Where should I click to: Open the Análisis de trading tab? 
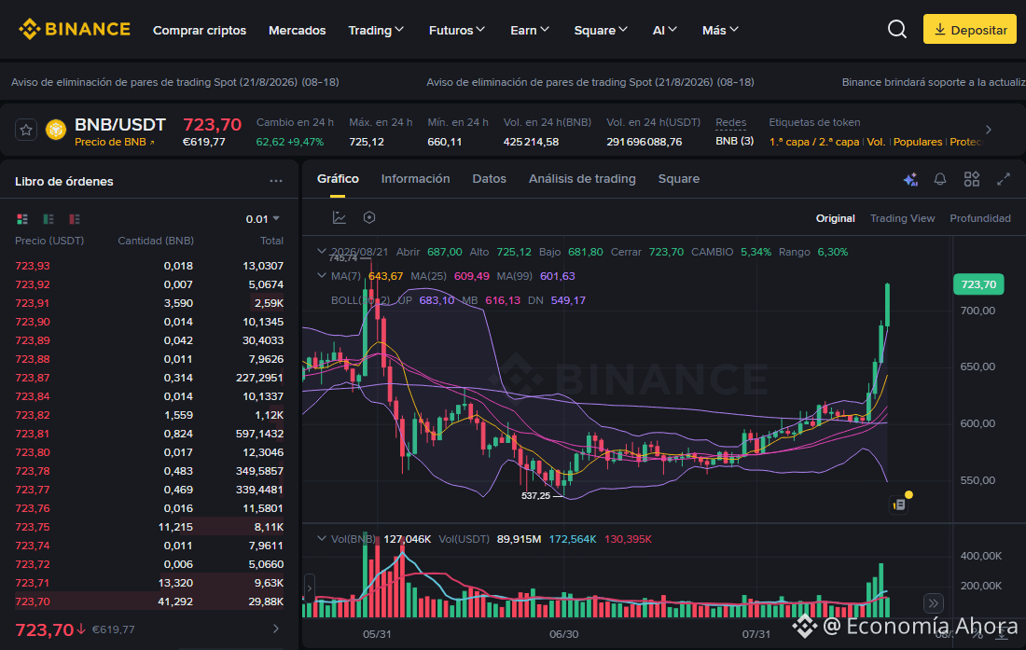point(582,178)
